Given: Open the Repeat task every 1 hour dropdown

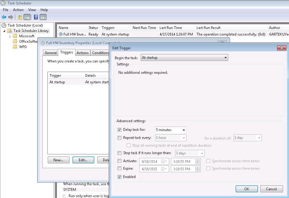Looking at the screenshot, I should (171, 138).
